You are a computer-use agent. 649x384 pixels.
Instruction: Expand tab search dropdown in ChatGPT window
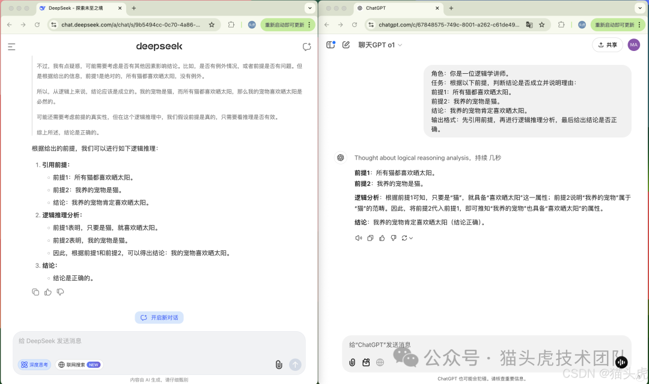tap(640, 8)
